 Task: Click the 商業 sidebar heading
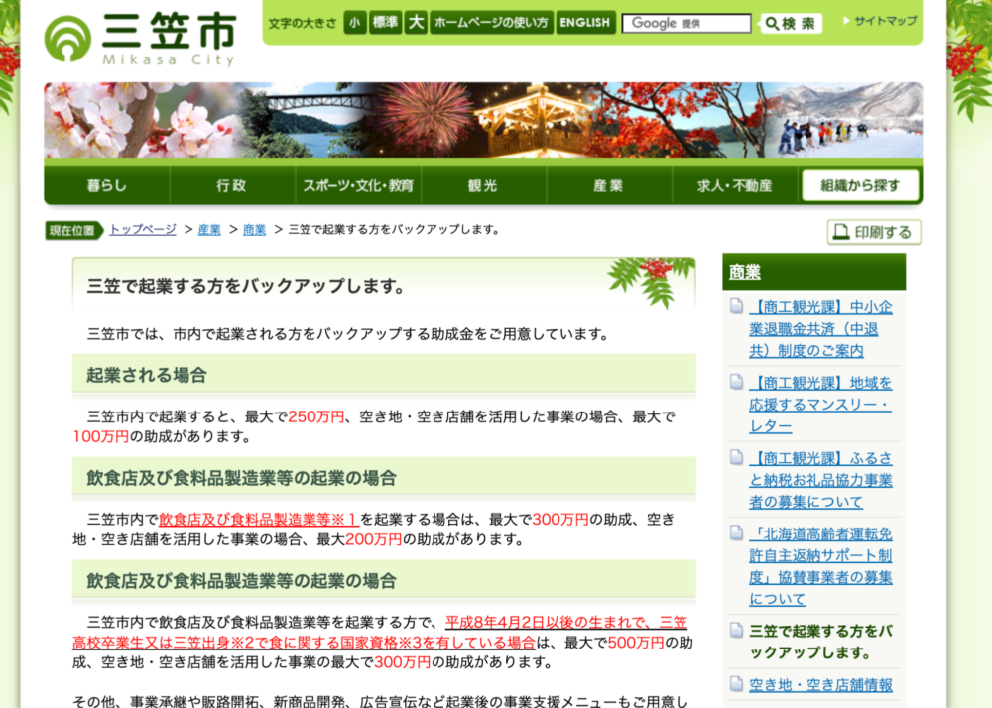(745, 272)
